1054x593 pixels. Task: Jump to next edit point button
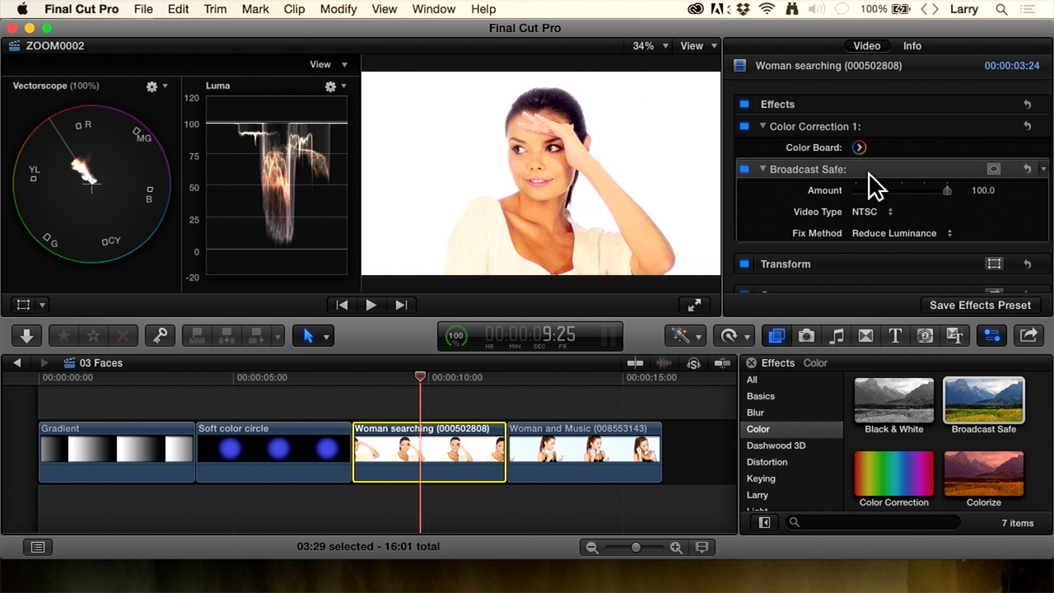[401, 305]
